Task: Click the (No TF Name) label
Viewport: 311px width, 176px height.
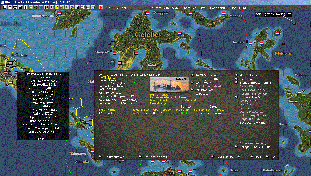Action: [x=107, y=78]
